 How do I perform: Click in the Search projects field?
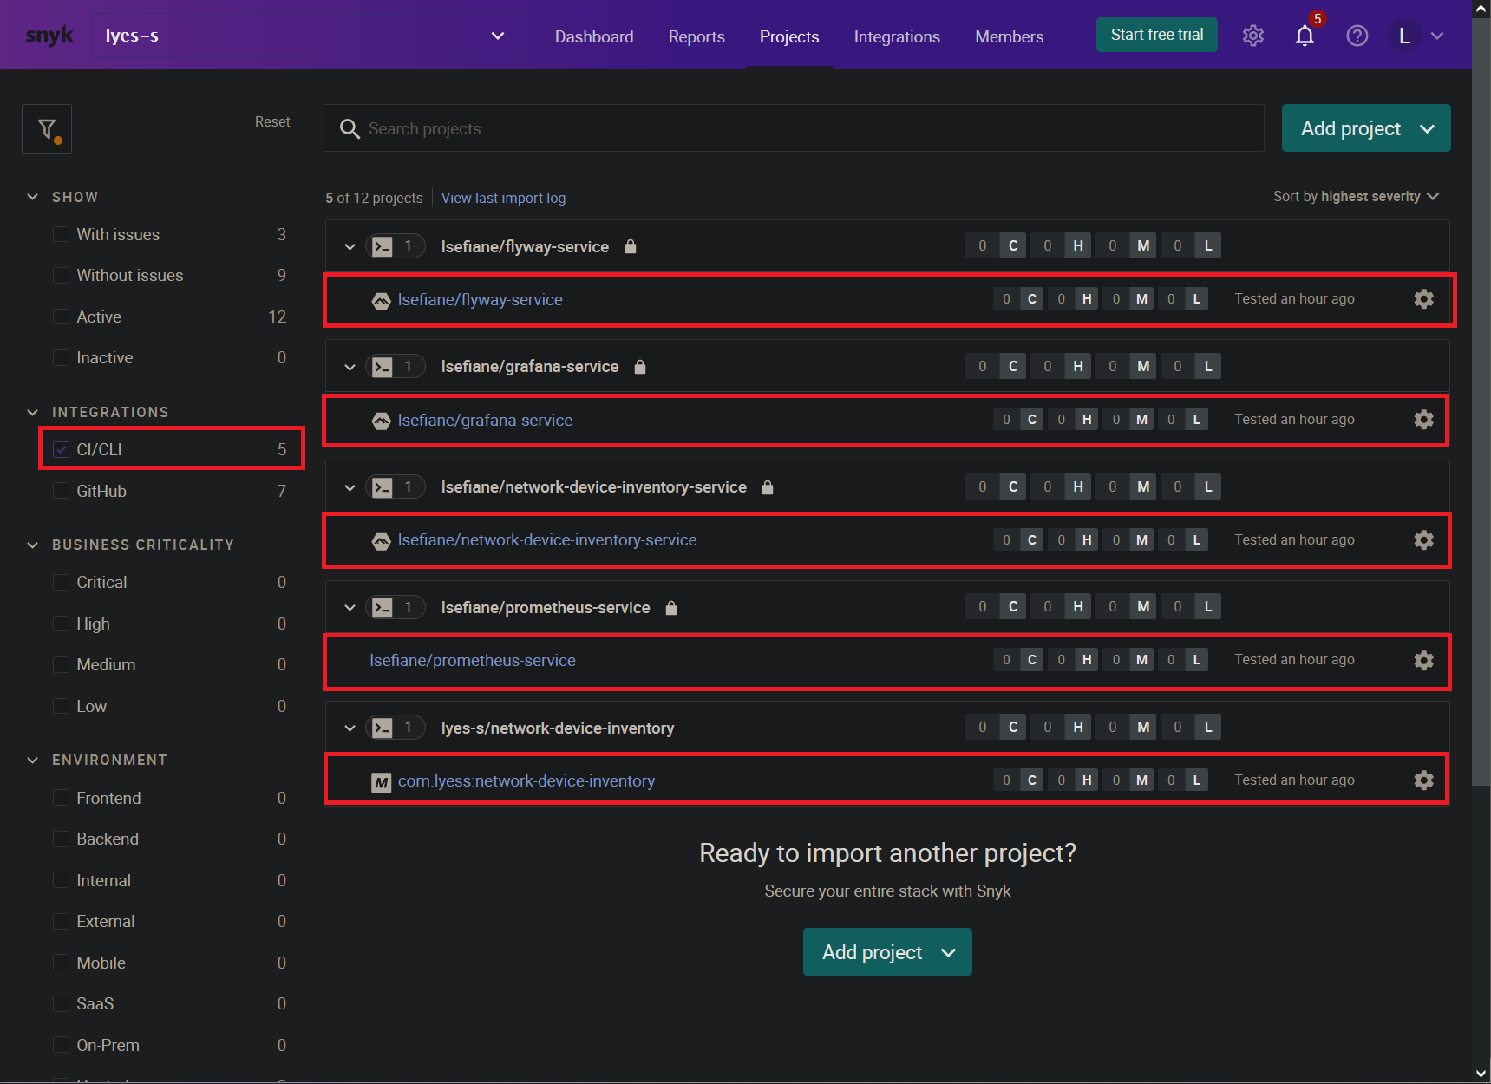coord(794,128)
